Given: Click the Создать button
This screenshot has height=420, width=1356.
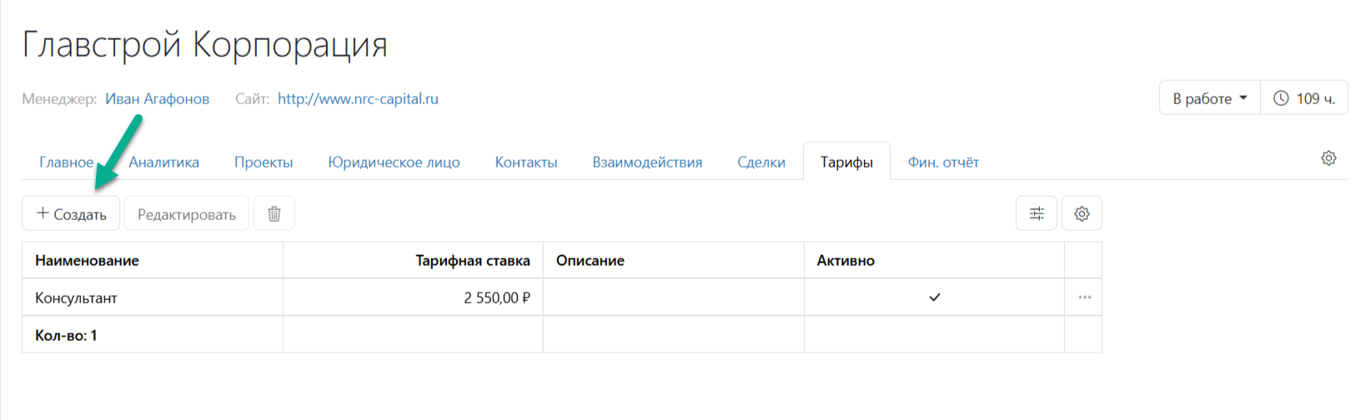Looking at the screenshot, I should click(x=71, y=213).
